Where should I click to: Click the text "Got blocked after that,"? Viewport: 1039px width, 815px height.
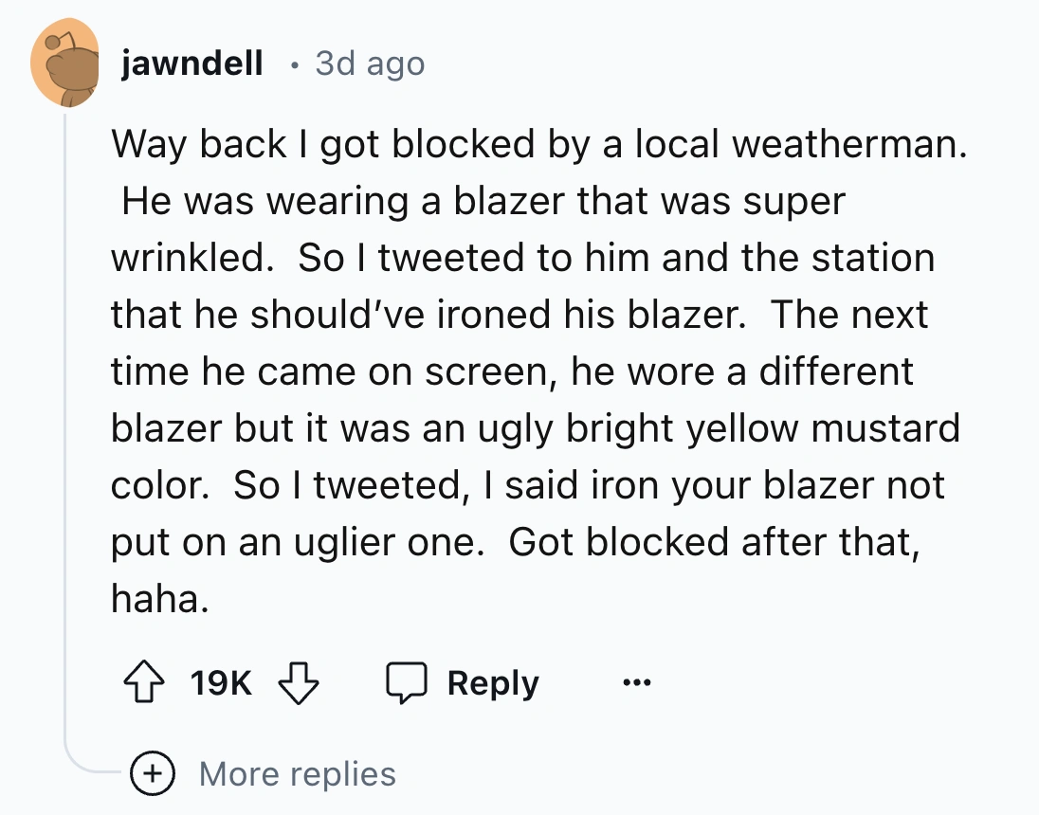(x=714, y=542)
